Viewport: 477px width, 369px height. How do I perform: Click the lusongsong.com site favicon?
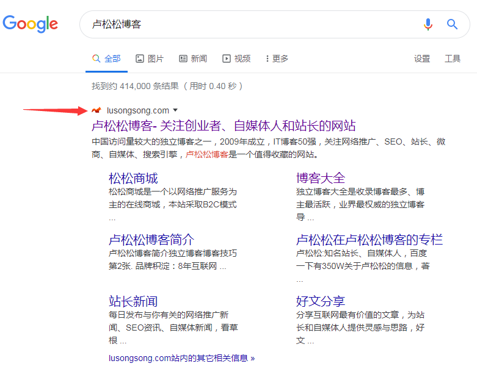pos(95,110)
